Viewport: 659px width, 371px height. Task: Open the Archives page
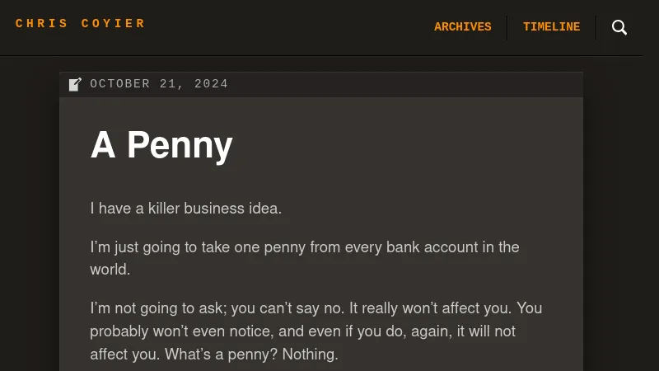pos(462,27)
